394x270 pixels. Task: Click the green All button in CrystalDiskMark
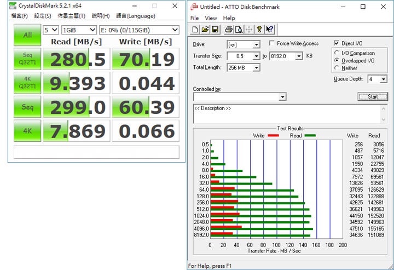click(x=27, y=35)
